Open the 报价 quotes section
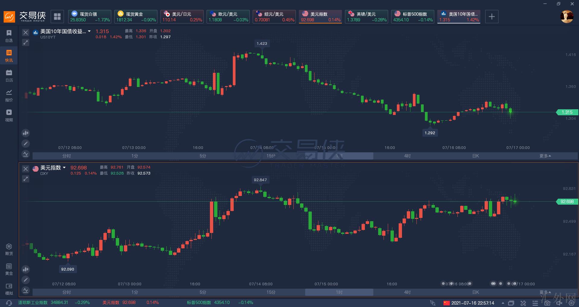This screenshot has width=579, height=307. (x=9, y=95)
